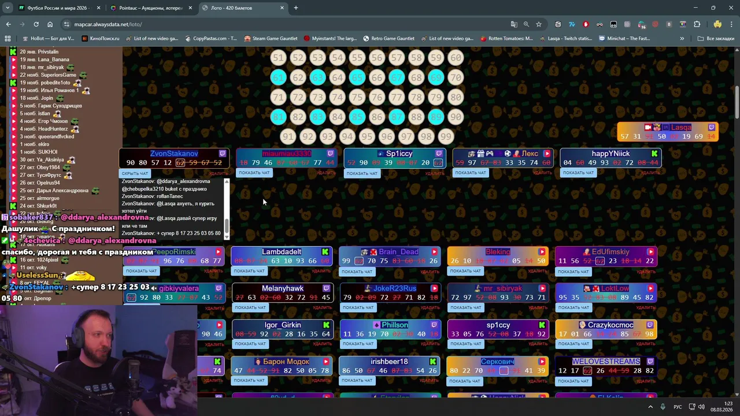Click YouTube icon on Brain_Dead ticket
This screenshot has width=740, height=416.
click(434, 252)
